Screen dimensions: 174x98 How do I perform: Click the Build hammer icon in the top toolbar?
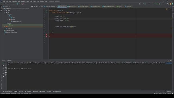[144, 4]
